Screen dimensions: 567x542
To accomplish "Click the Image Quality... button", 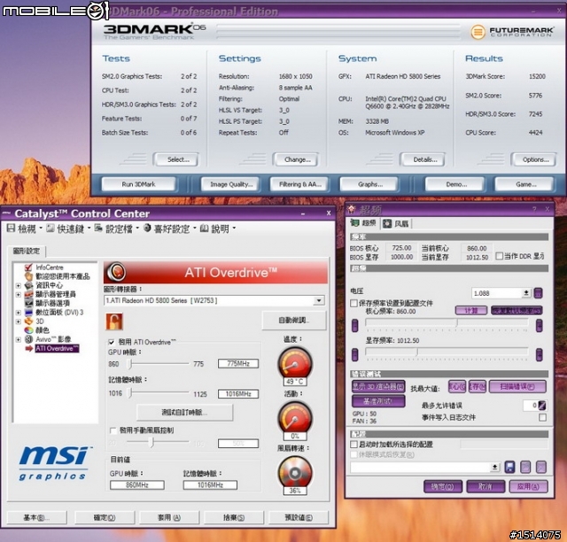I will (230, 184).
